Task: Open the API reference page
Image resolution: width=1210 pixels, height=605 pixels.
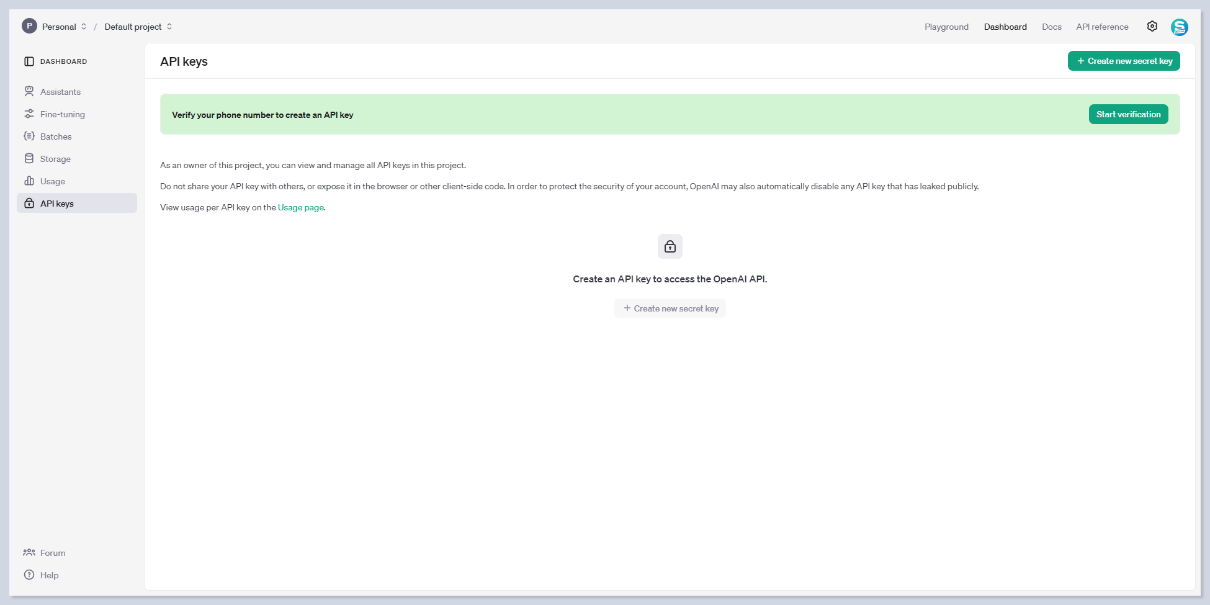Action: tap(1102, 27)
